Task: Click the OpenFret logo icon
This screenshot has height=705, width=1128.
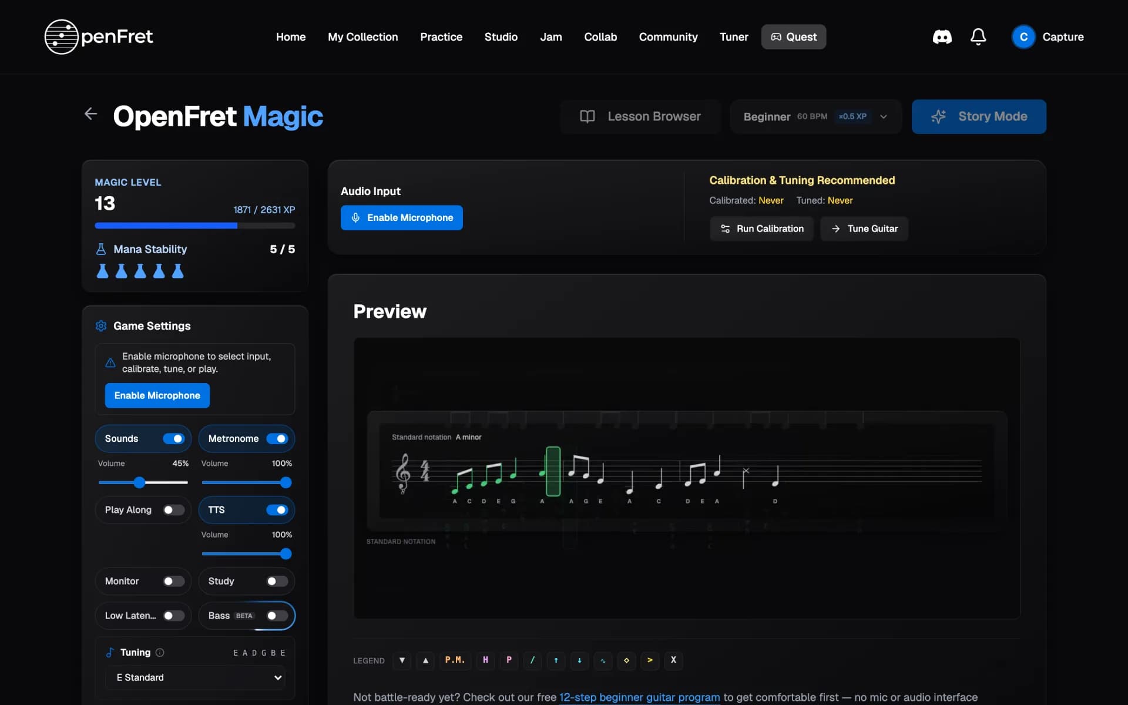Action: coord(61,36)
